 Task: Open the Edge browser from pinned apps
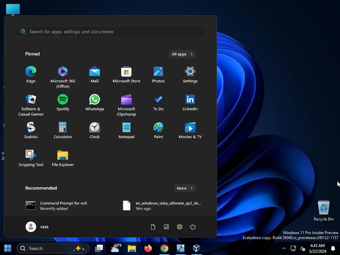(31, 75)
